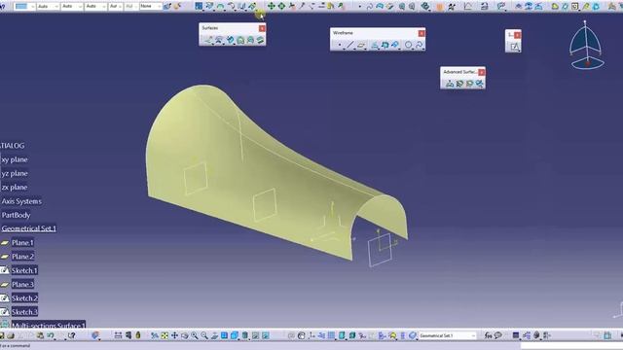Create a Point from the Wireframe toolbar
623x350 pixels.
pos(340,45)
